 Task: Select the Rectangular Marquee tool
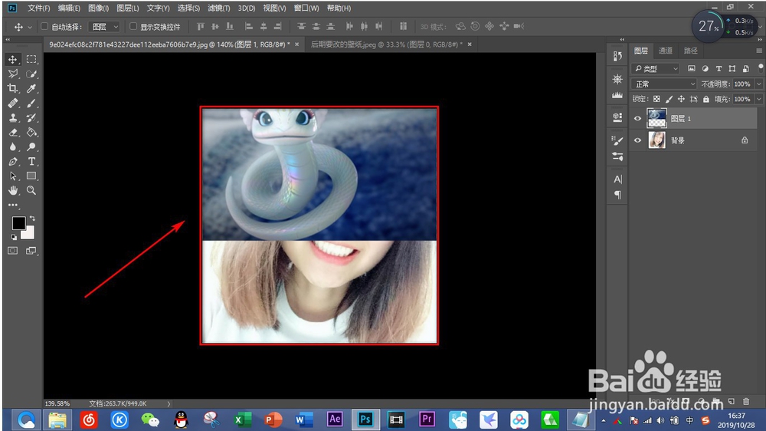click(31, 59)
